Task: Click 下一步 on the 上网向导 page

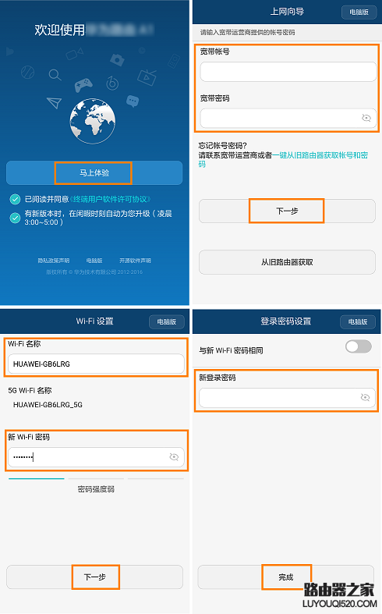Action: click(287, 211)
